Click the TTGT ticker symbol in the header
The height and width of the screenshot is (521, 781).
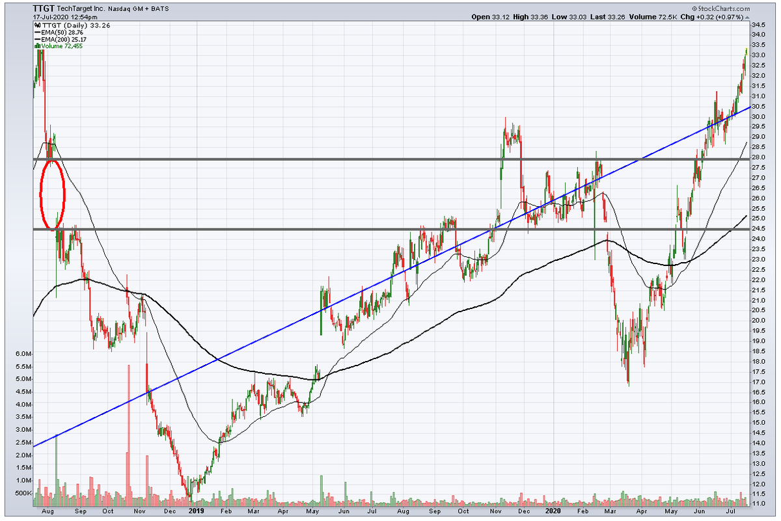tap(42, 10)
